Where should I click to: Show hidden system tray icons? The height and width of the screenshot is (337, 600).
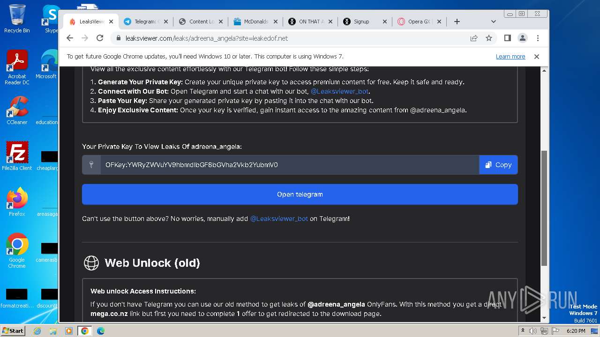[523, 331]
